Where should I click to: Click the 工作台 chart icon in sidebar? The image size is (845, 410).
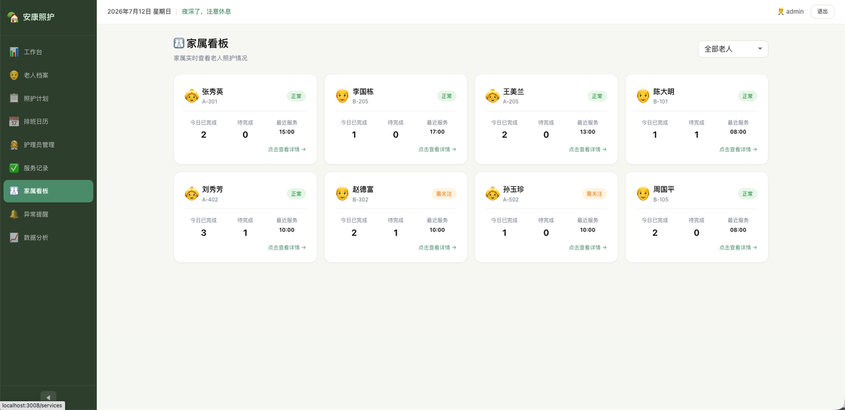click(x=14, y=51)
